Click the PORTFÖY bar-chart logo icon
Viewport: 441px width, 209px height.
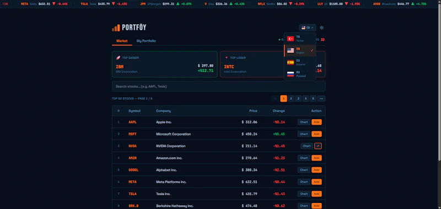tap(116, 28)
